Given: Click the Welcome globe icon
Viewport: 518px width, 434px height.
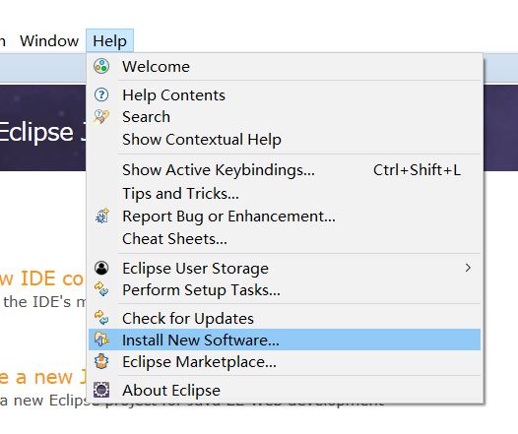Looking at the screenshot, I should tap(101, 66).
